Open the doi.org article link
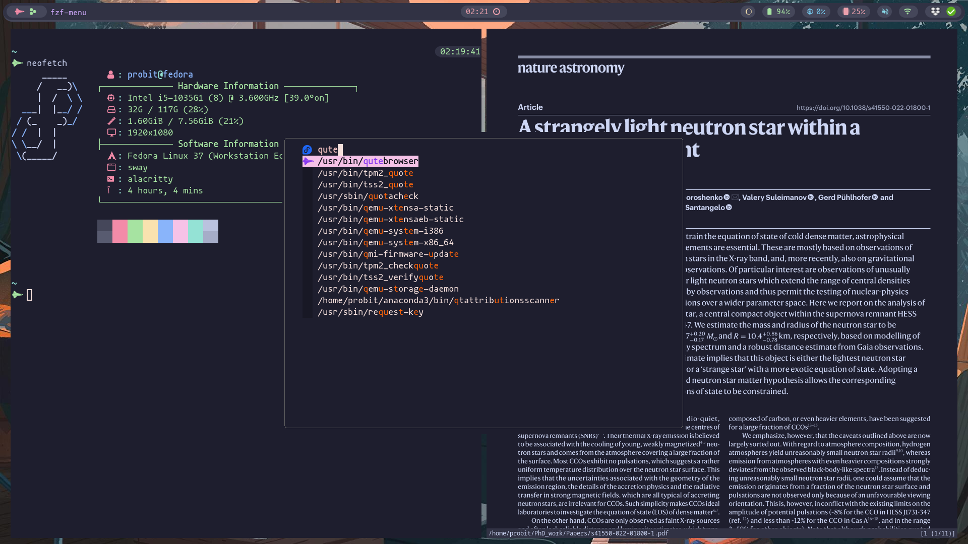This screenshot has width=968, height=544. (x=863, y=108)
